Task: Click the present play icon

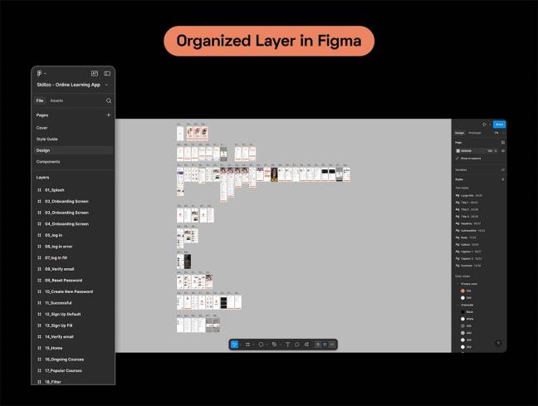Action: click(483, 125)
